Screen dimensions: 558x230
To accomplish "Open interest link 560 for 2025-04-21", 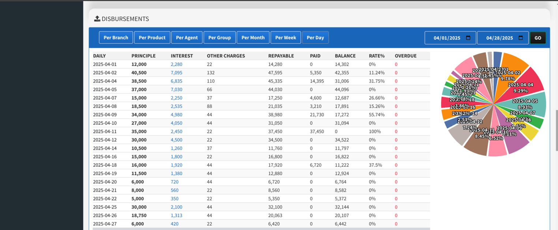I will [x=175, y=190].
